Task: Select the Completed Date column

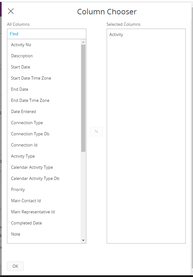Action: point(26,223)
